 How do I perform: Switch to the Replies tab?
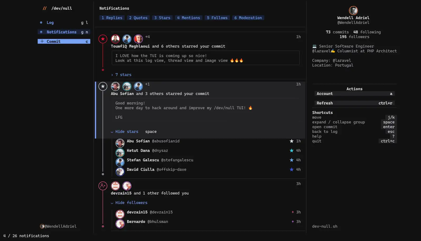click(x=112, y=18)
